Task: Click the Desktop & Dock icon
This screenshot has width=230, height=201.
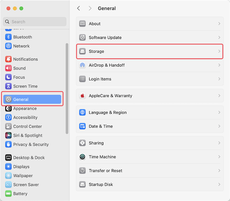Action: click(x=8, y=158)
